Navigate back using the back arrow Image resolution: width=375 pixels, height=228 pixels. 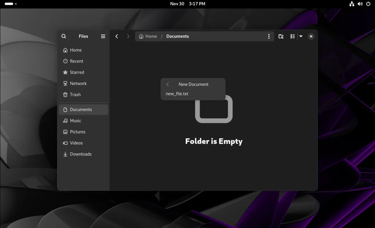click(x=116, y=36)
